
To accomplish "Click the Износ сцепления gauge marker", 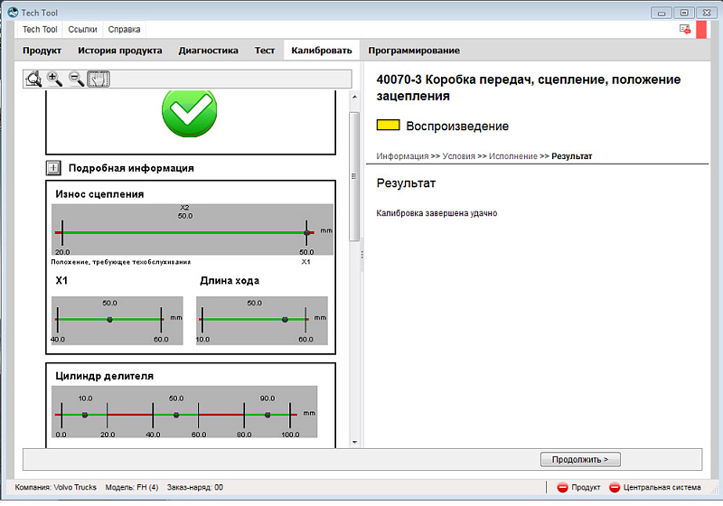I will pyautogui.click(x=306, y=233).
